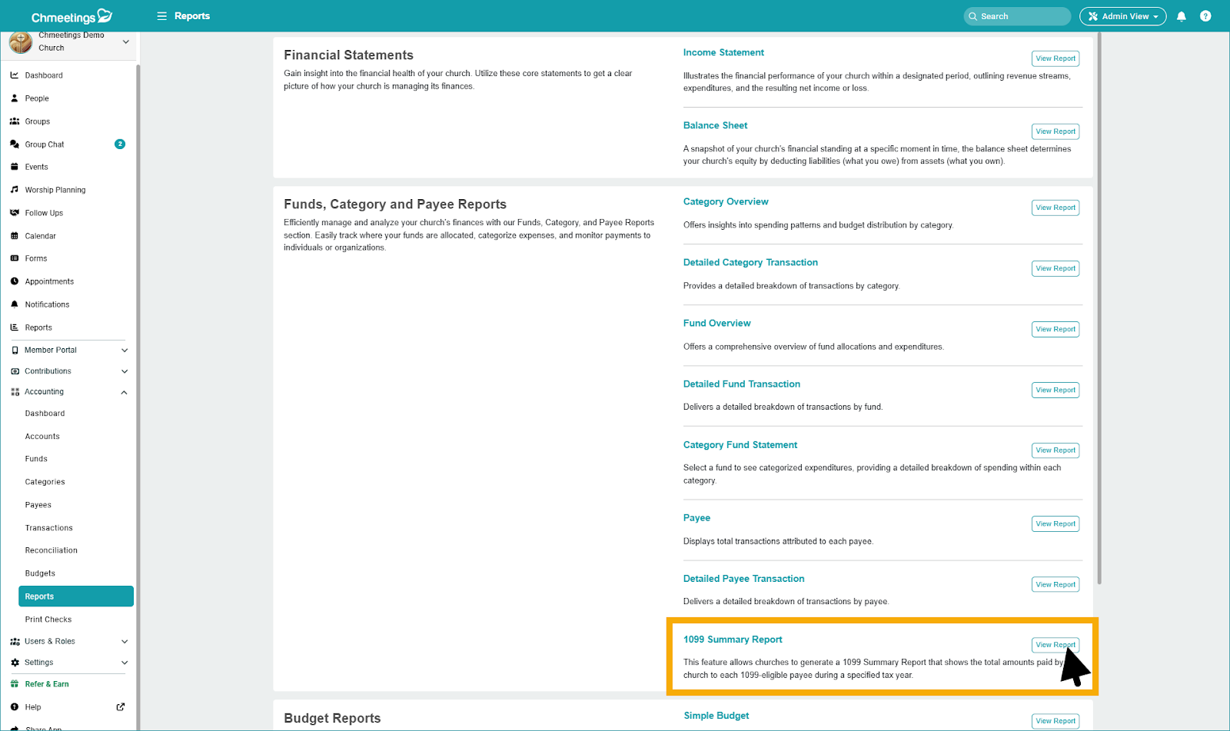Toggle the hamburger menu icon

(161, 16)
